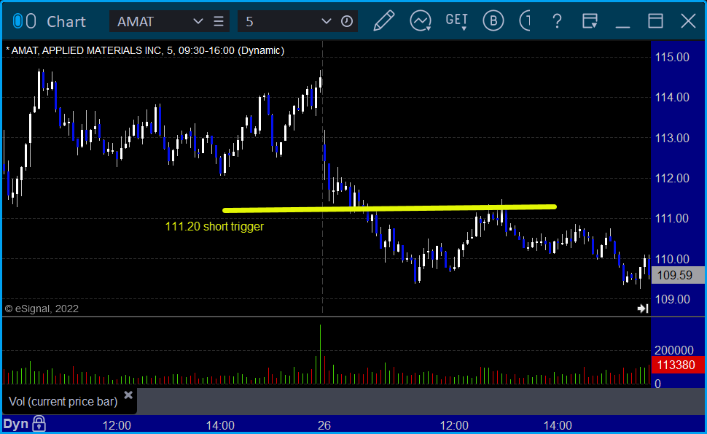Image resolution: width=707 pixels, height=434 pixels.
Task: Click the 112.00 price axis label
Action: [x=672, y=178]
